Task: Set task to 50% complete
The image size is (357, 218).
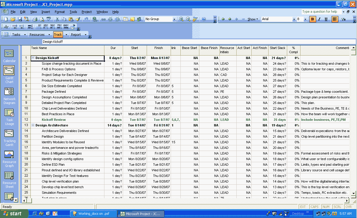Action: 53,27
